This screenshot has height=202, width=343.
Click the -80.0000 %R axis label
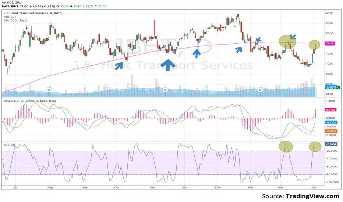pyautogui.click(x=332, y=174)
